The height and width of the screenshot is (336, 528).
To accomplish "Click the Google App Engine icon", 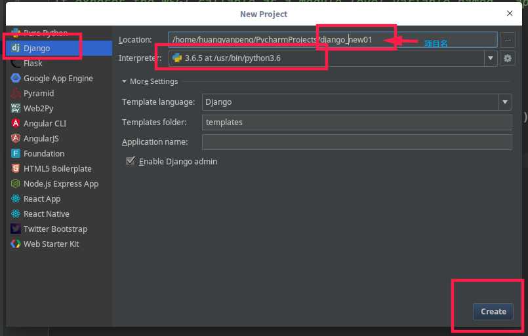I will pyautogui.click(x=16, y=78).
